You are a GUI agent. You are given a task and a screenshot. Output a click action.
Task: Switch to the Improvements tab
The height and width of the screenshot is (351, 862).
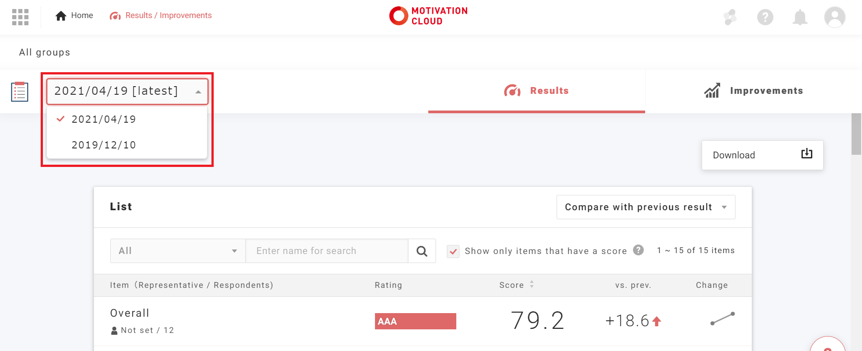[x=753, y=91]
